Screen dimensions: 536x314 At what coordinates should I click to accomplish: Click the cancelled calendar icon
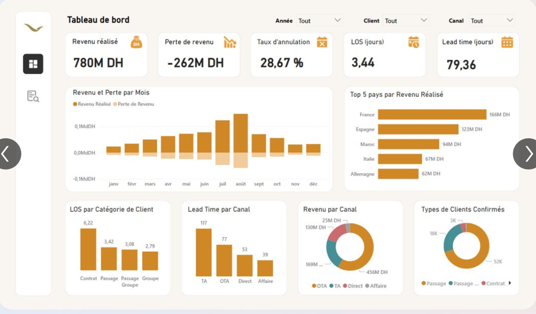tap(322, 42)
